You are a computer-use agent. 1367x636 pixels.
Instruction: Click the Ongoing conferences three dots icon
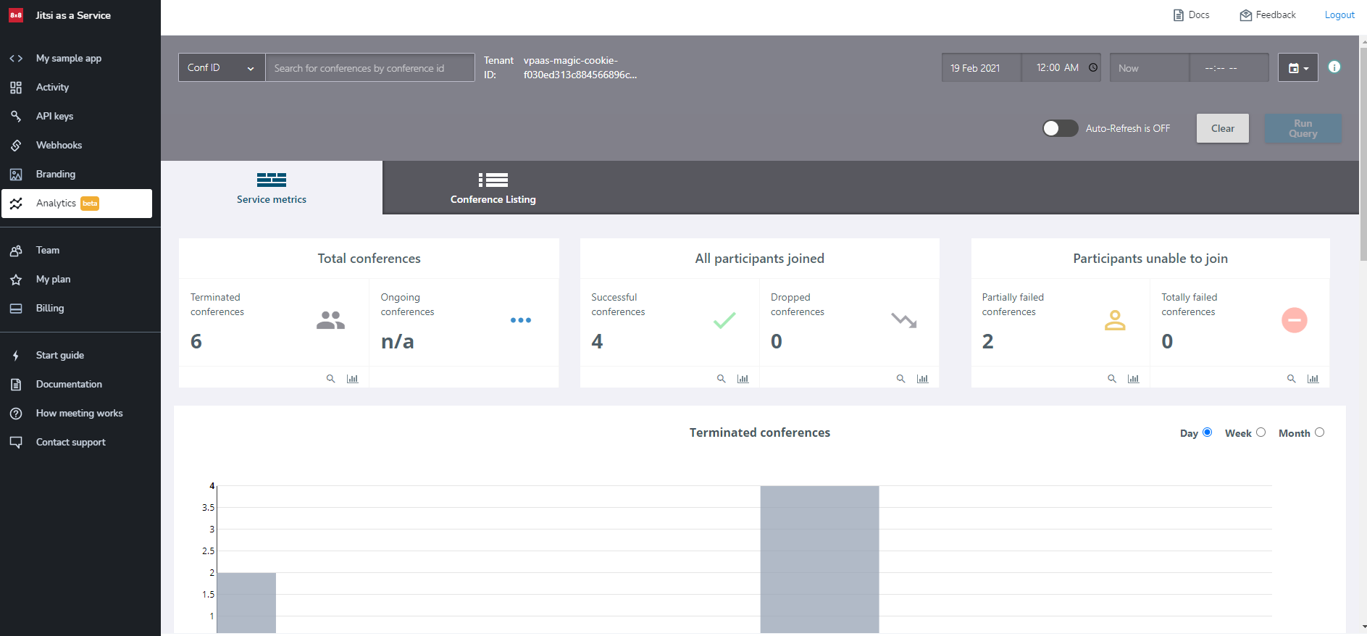tap(521, 320)
